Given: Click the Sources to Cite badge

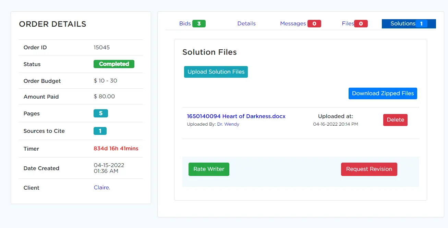Looking at the screenshot, I should [100, 131].
